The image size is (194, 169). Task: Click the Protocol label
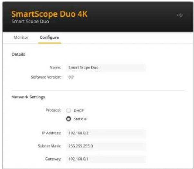point(53,110)
